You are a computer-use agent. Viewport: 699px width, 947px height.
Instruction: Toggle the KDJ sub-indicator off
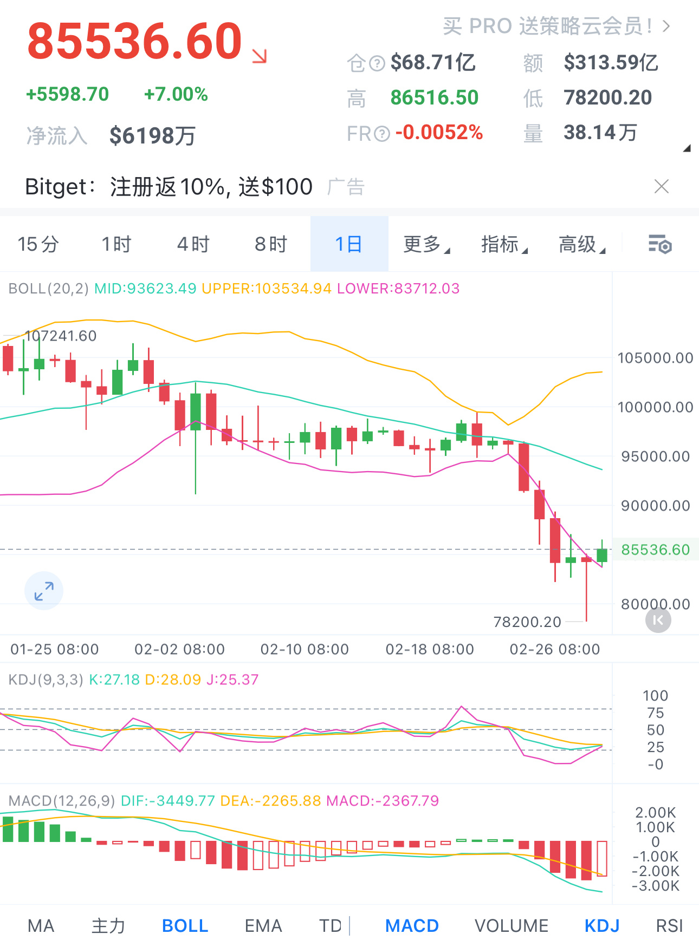pyautogui.click(x=602, y=926)
